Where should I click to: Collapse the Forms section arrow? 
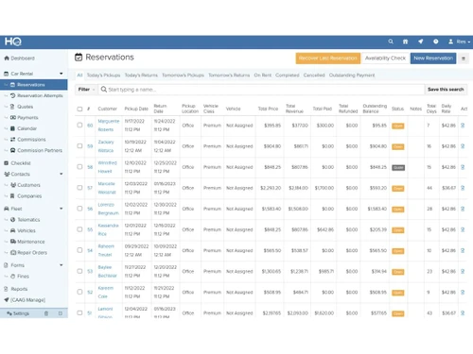61,265
